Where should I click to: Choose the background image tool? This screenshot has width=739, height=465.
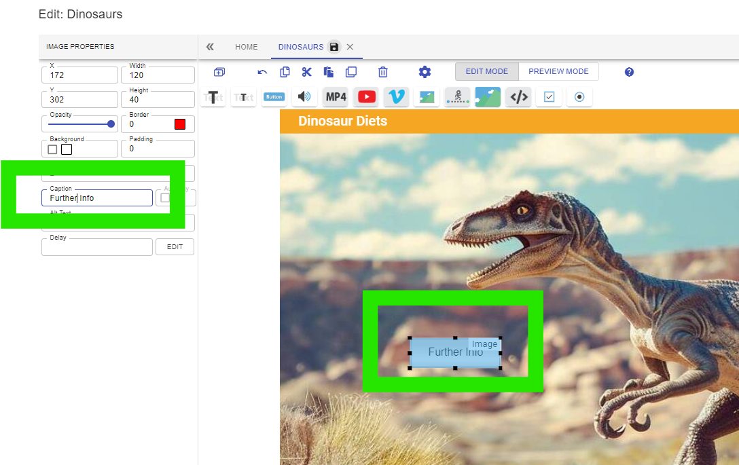click(488, 97)
